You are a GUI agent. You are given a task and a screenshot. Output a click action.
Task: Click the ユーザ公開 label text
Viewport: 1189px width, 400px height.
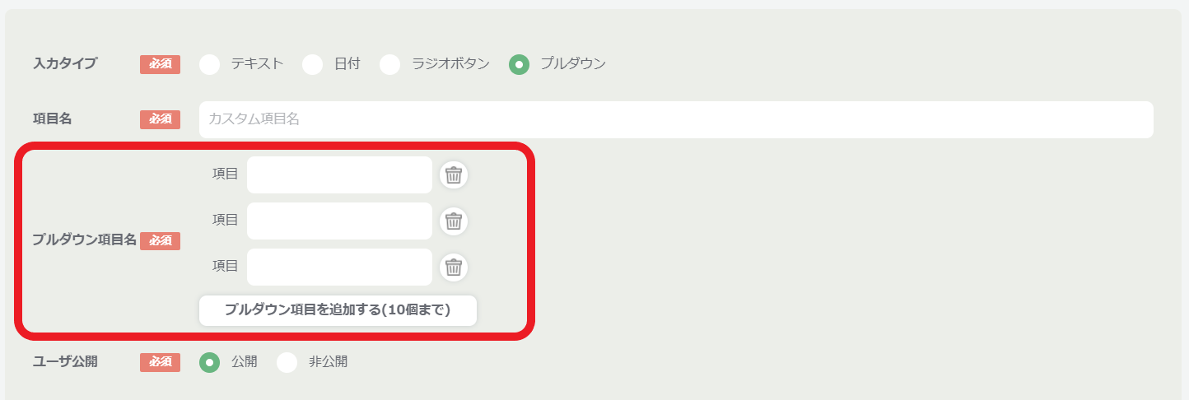point(65,361)
